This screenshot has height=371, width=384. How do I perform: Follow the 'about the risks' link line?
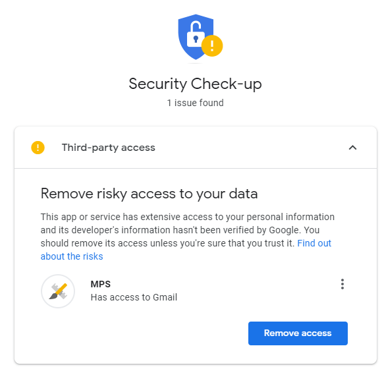[72, 256]
